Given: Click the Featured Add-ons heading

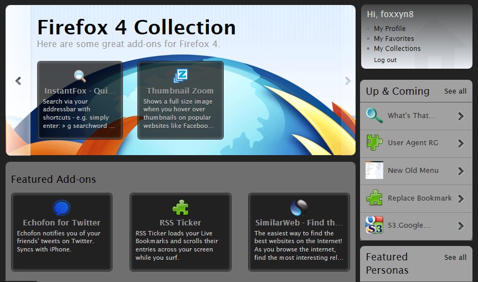Looking at the screenshot, I should (x=53, y=180).
